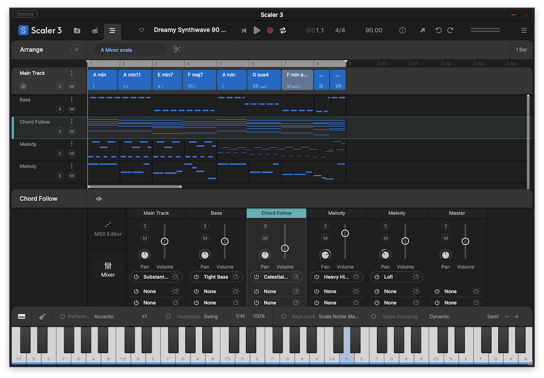The height and width of the screenshot is (378, 544).
Task: Open the Substant... instrument selector
Action: point(156,277)
